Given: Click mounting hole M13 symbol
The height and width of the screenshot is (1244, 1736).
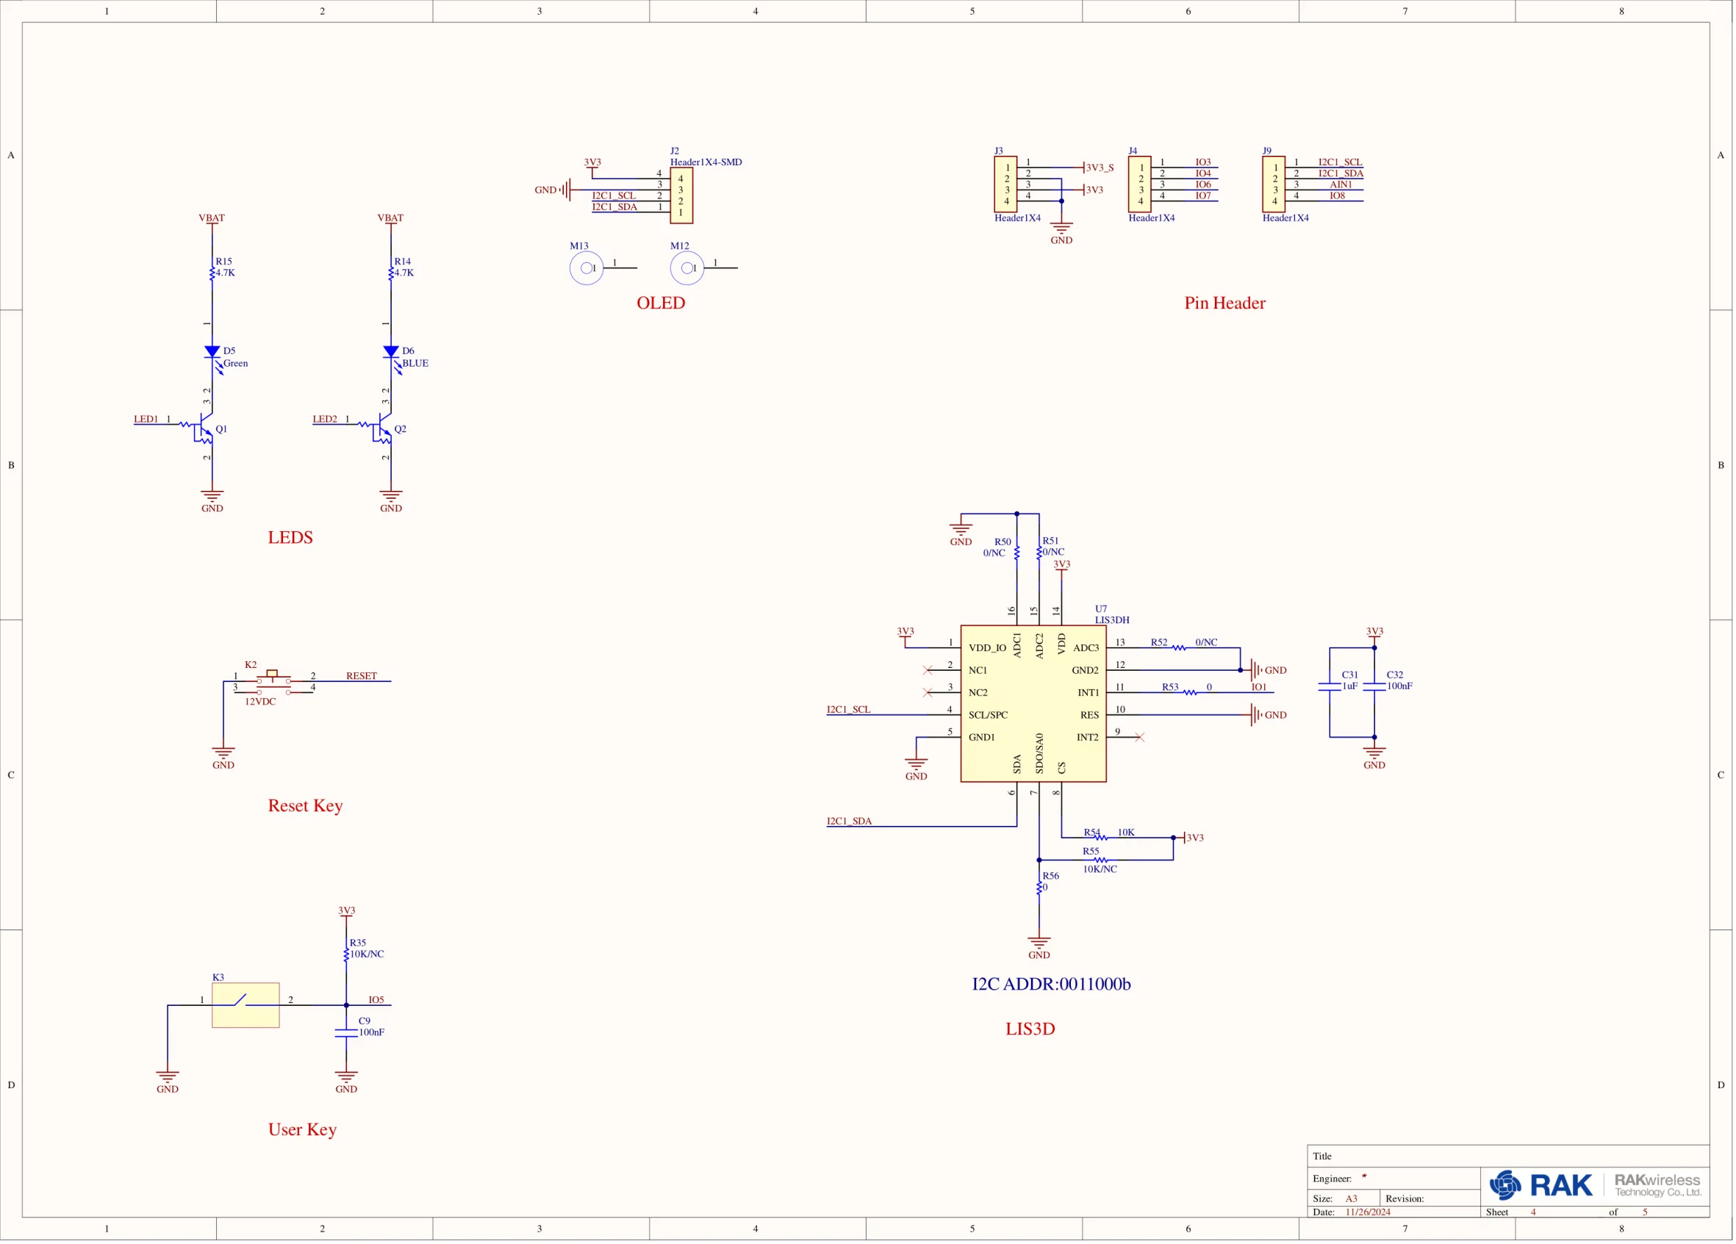Looking at the screenshot, I should (x=587, y=267).
